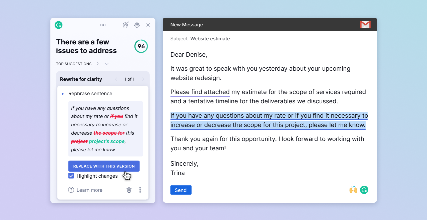427x220 pixels.
Task: Click the Grammarly G logo in the panel
Action: point(58,25)
